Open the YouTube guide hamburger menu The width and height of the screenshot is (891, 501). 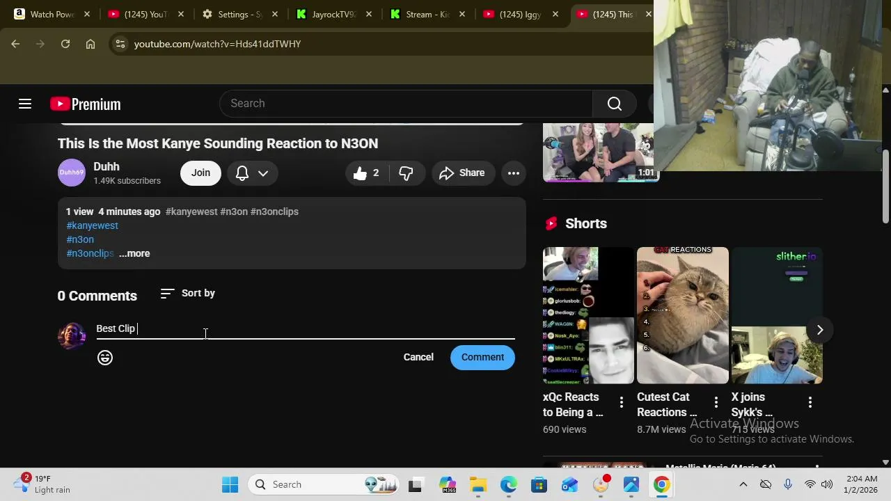[x=25, y=104]
